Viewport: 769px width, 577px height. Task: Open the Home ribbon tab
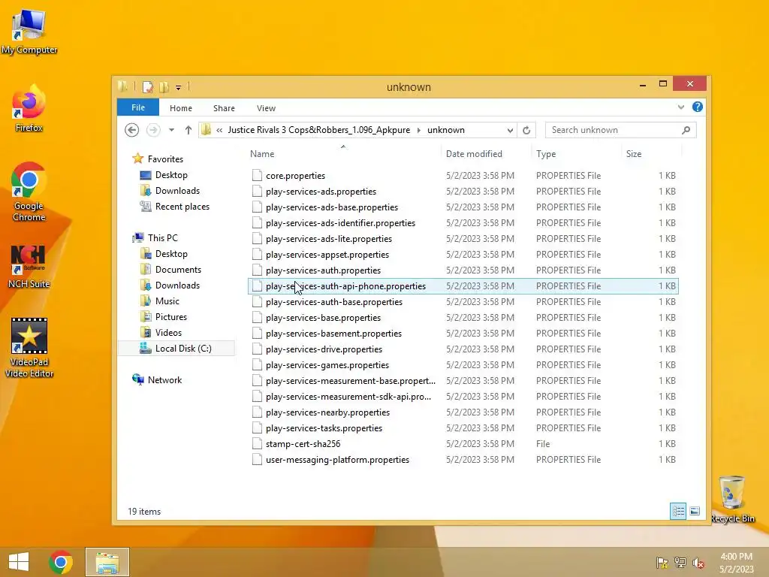point(181,108)
